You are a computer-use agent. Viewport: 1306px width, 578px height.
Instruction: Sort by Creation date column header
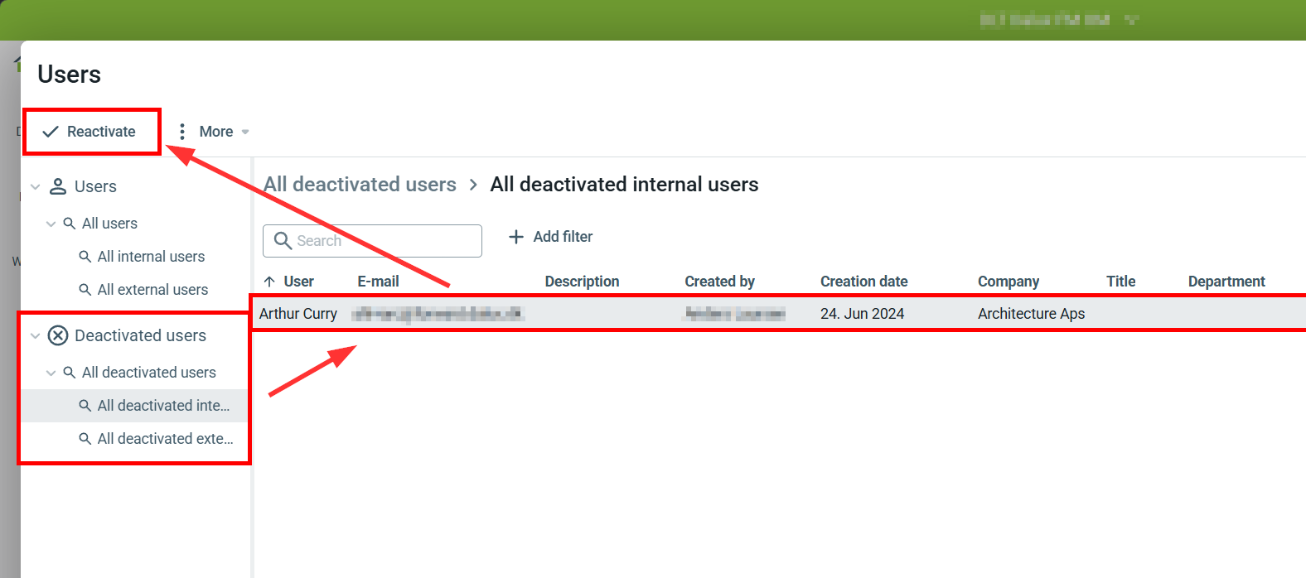[x=863, y=282]
